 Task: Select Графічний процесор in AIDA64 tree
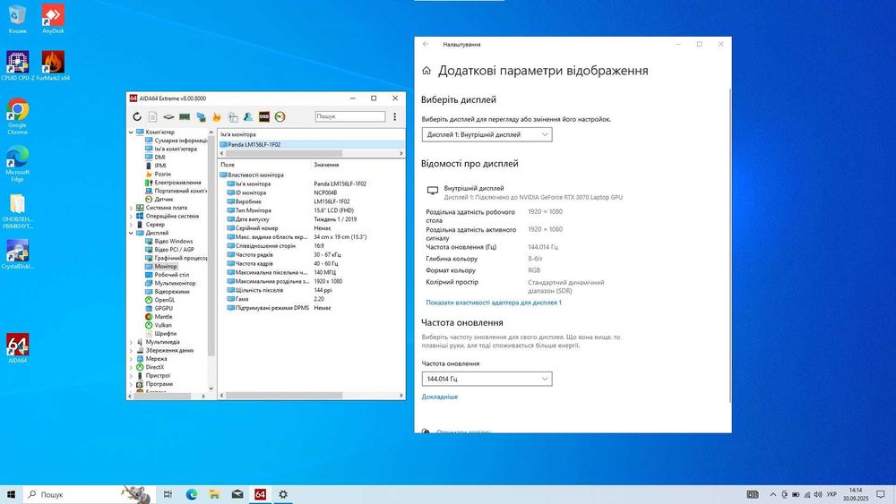(177, 258)
